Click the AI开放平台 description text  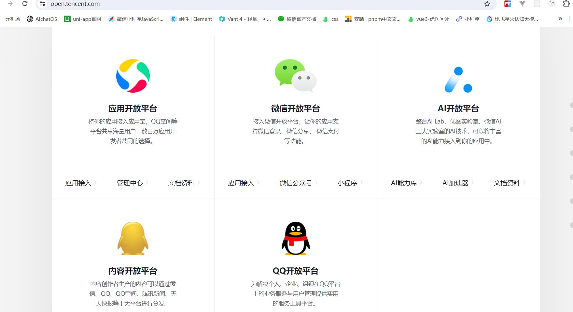458,131
